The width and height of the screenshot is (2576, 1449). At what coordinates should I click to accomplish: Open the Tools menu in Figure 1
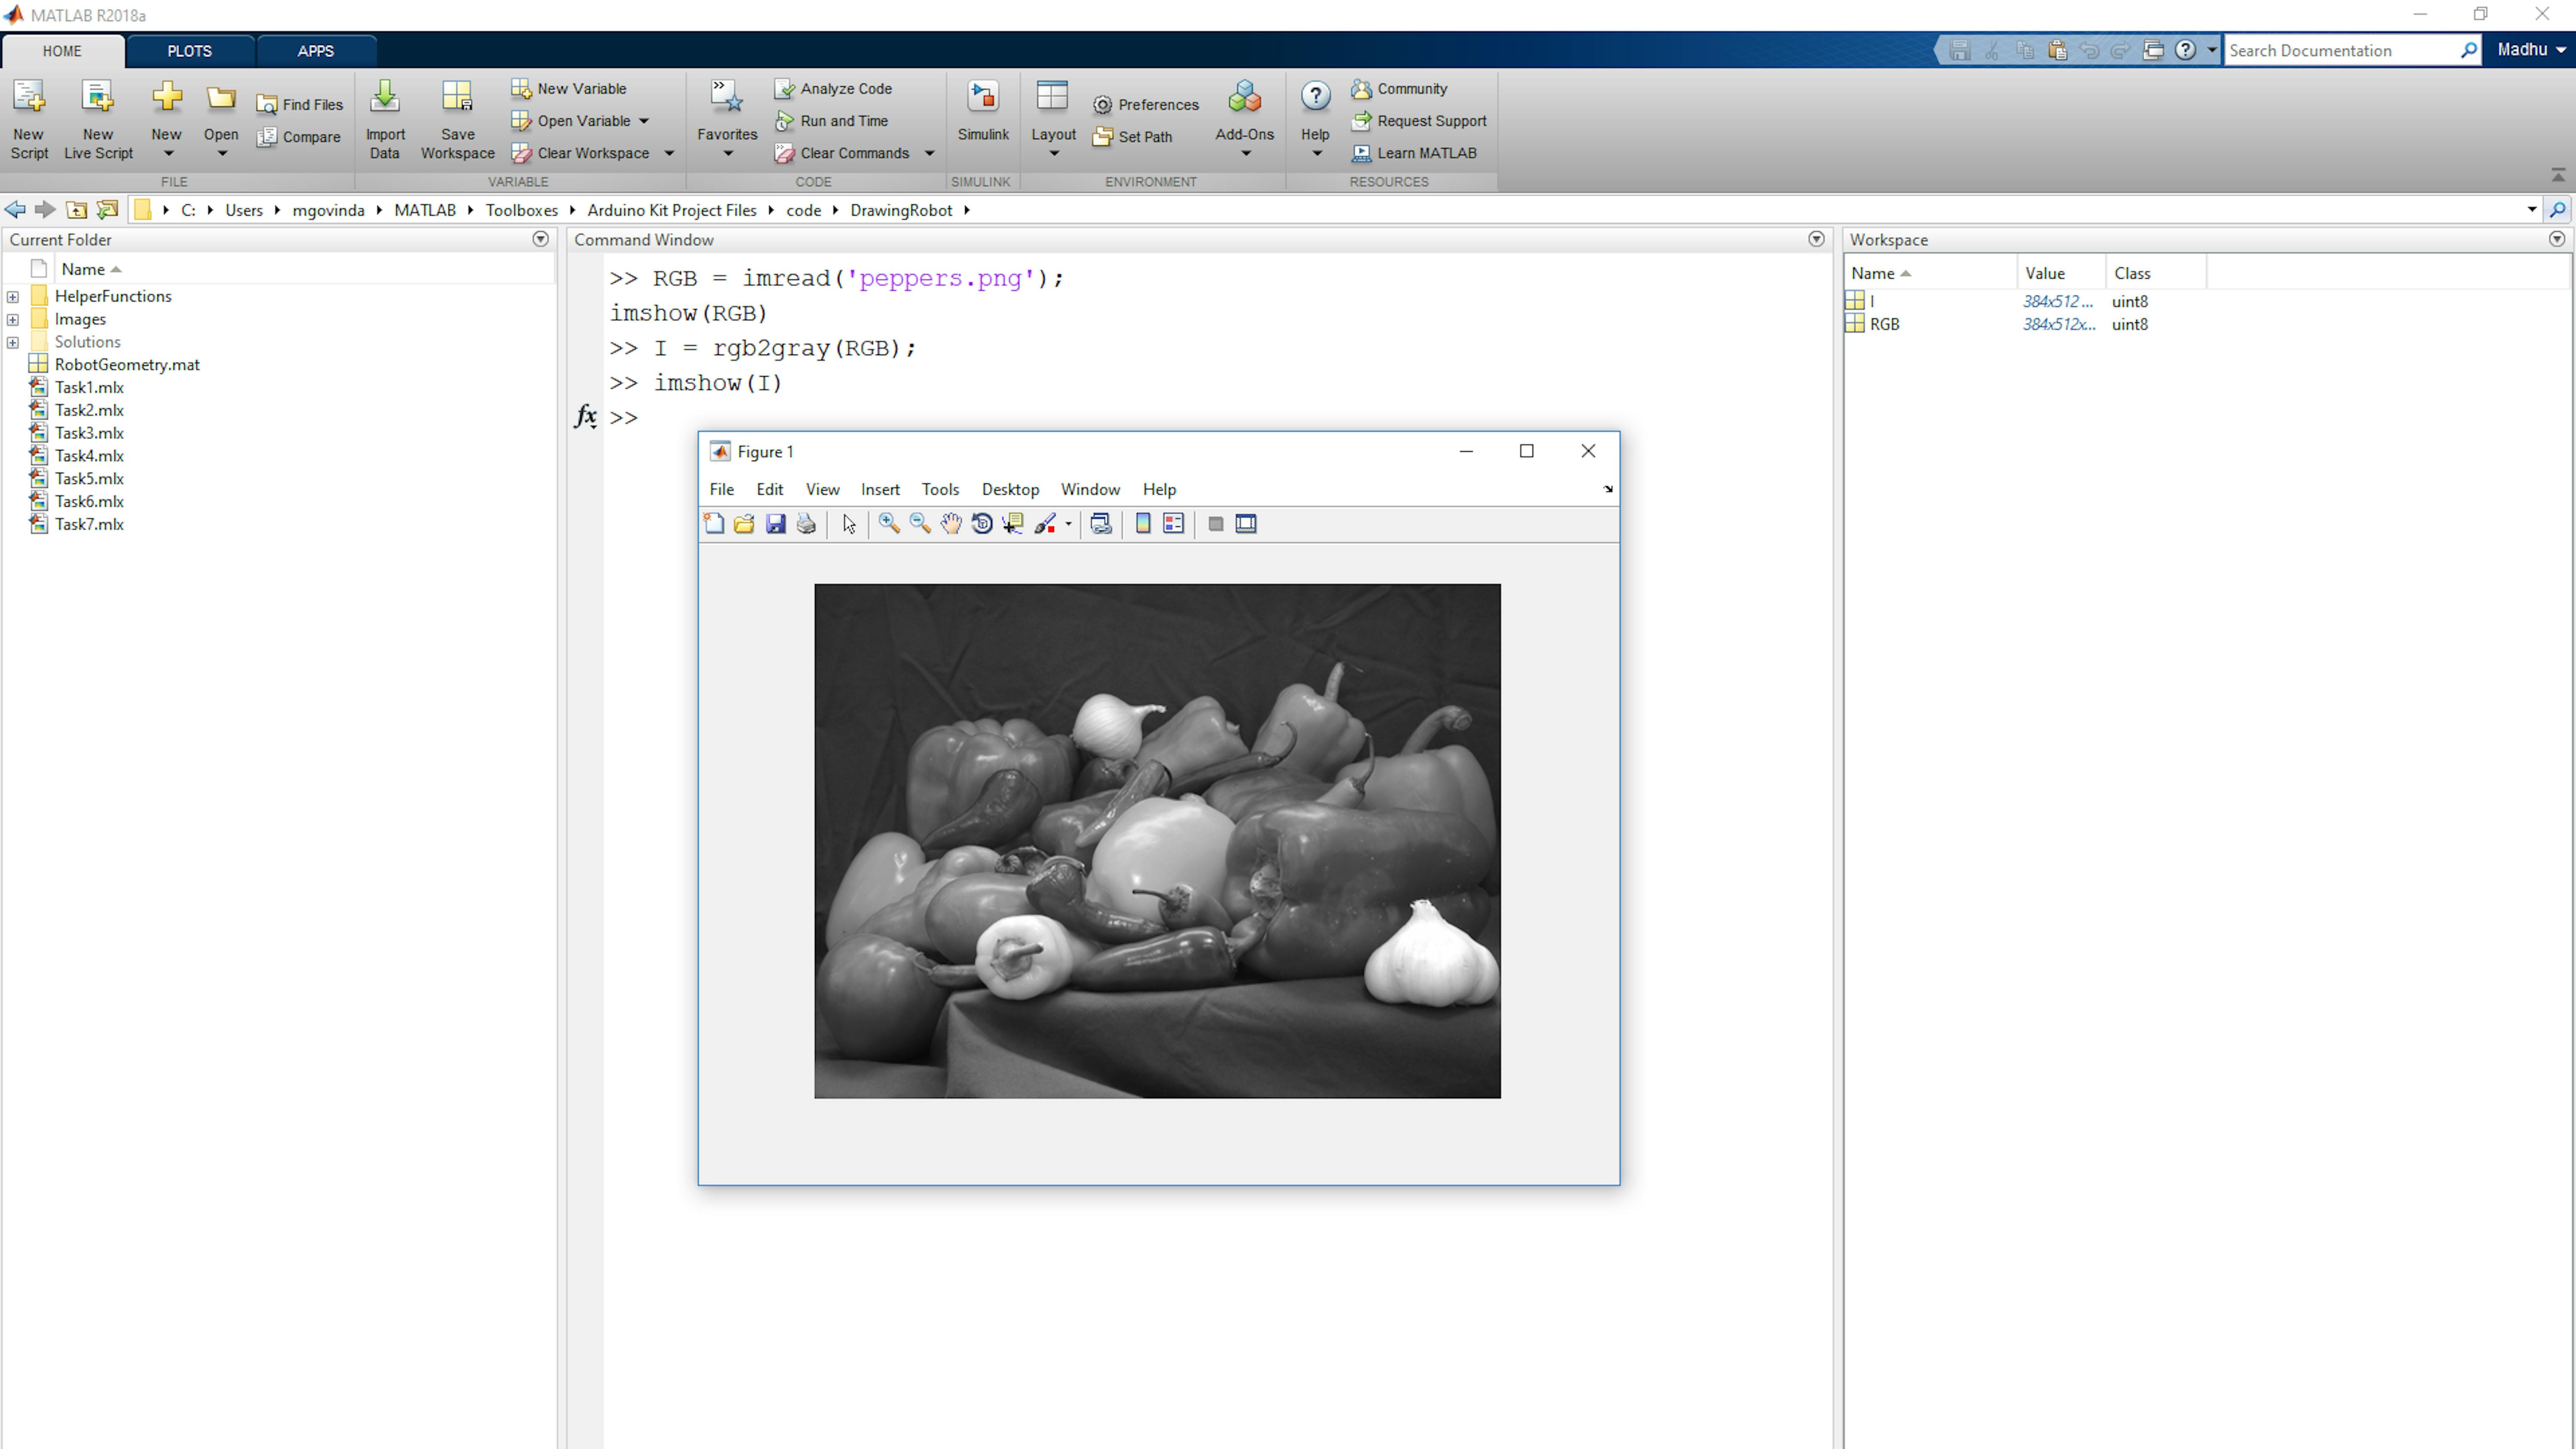[940, 490]
